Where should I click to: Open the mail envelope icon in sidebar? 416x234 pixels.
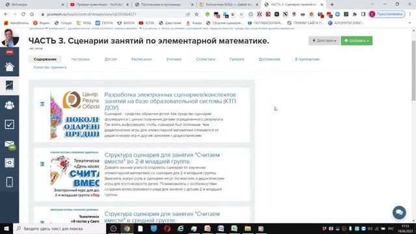(x=10, y=144)
